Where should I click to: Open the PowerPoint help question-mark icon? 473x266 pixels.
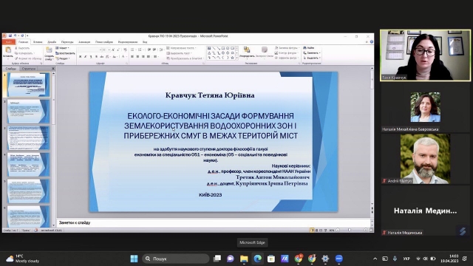[372, 41]
